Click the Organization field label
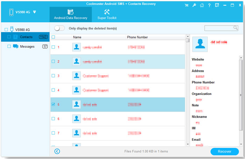The height and width of the screenshot is (159, 245). [202, 94]
